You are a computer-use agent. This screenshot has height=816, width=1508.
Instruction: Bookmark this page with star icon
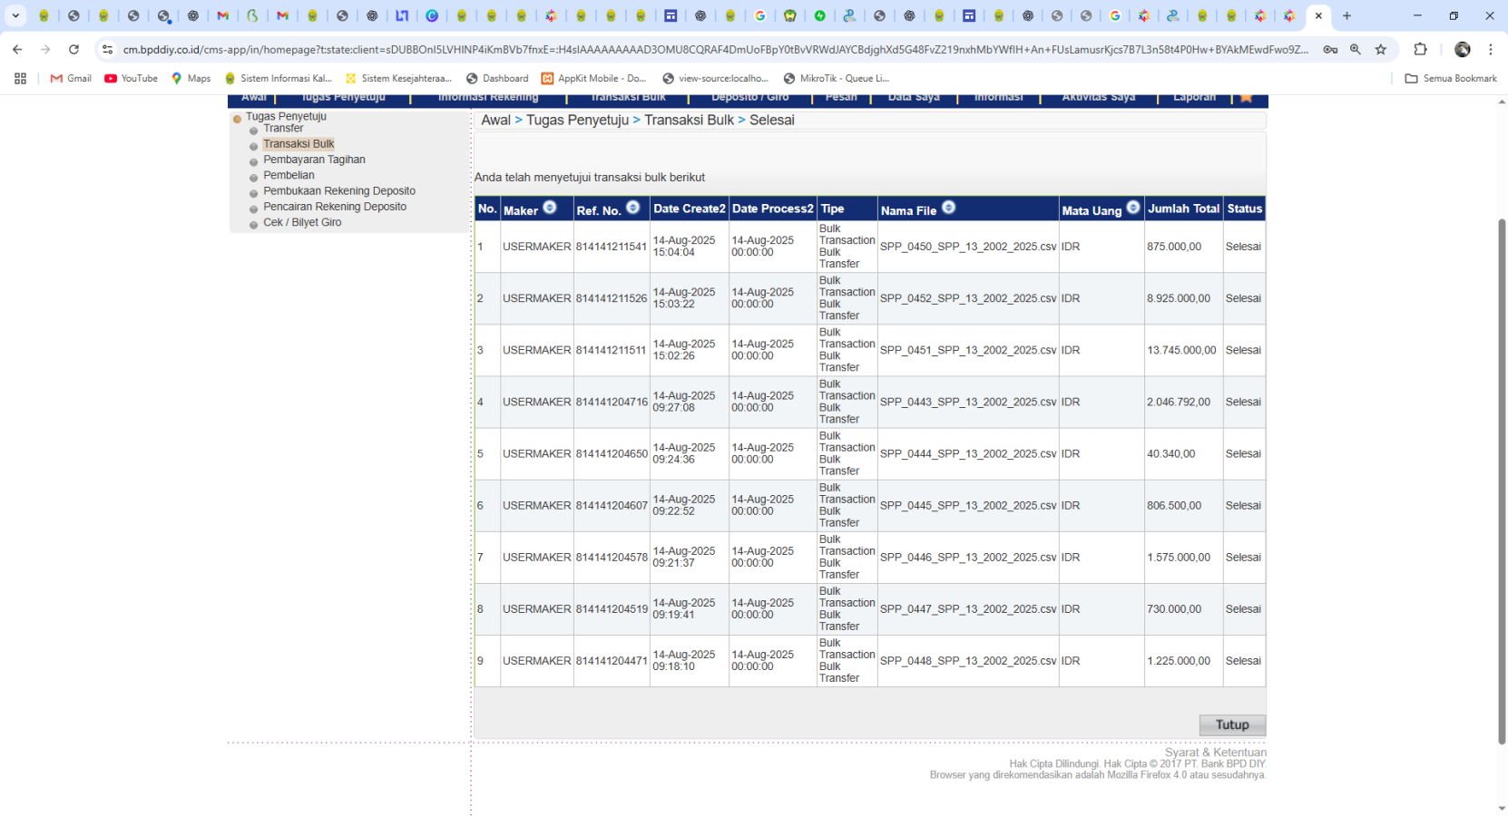point(1381,49)
